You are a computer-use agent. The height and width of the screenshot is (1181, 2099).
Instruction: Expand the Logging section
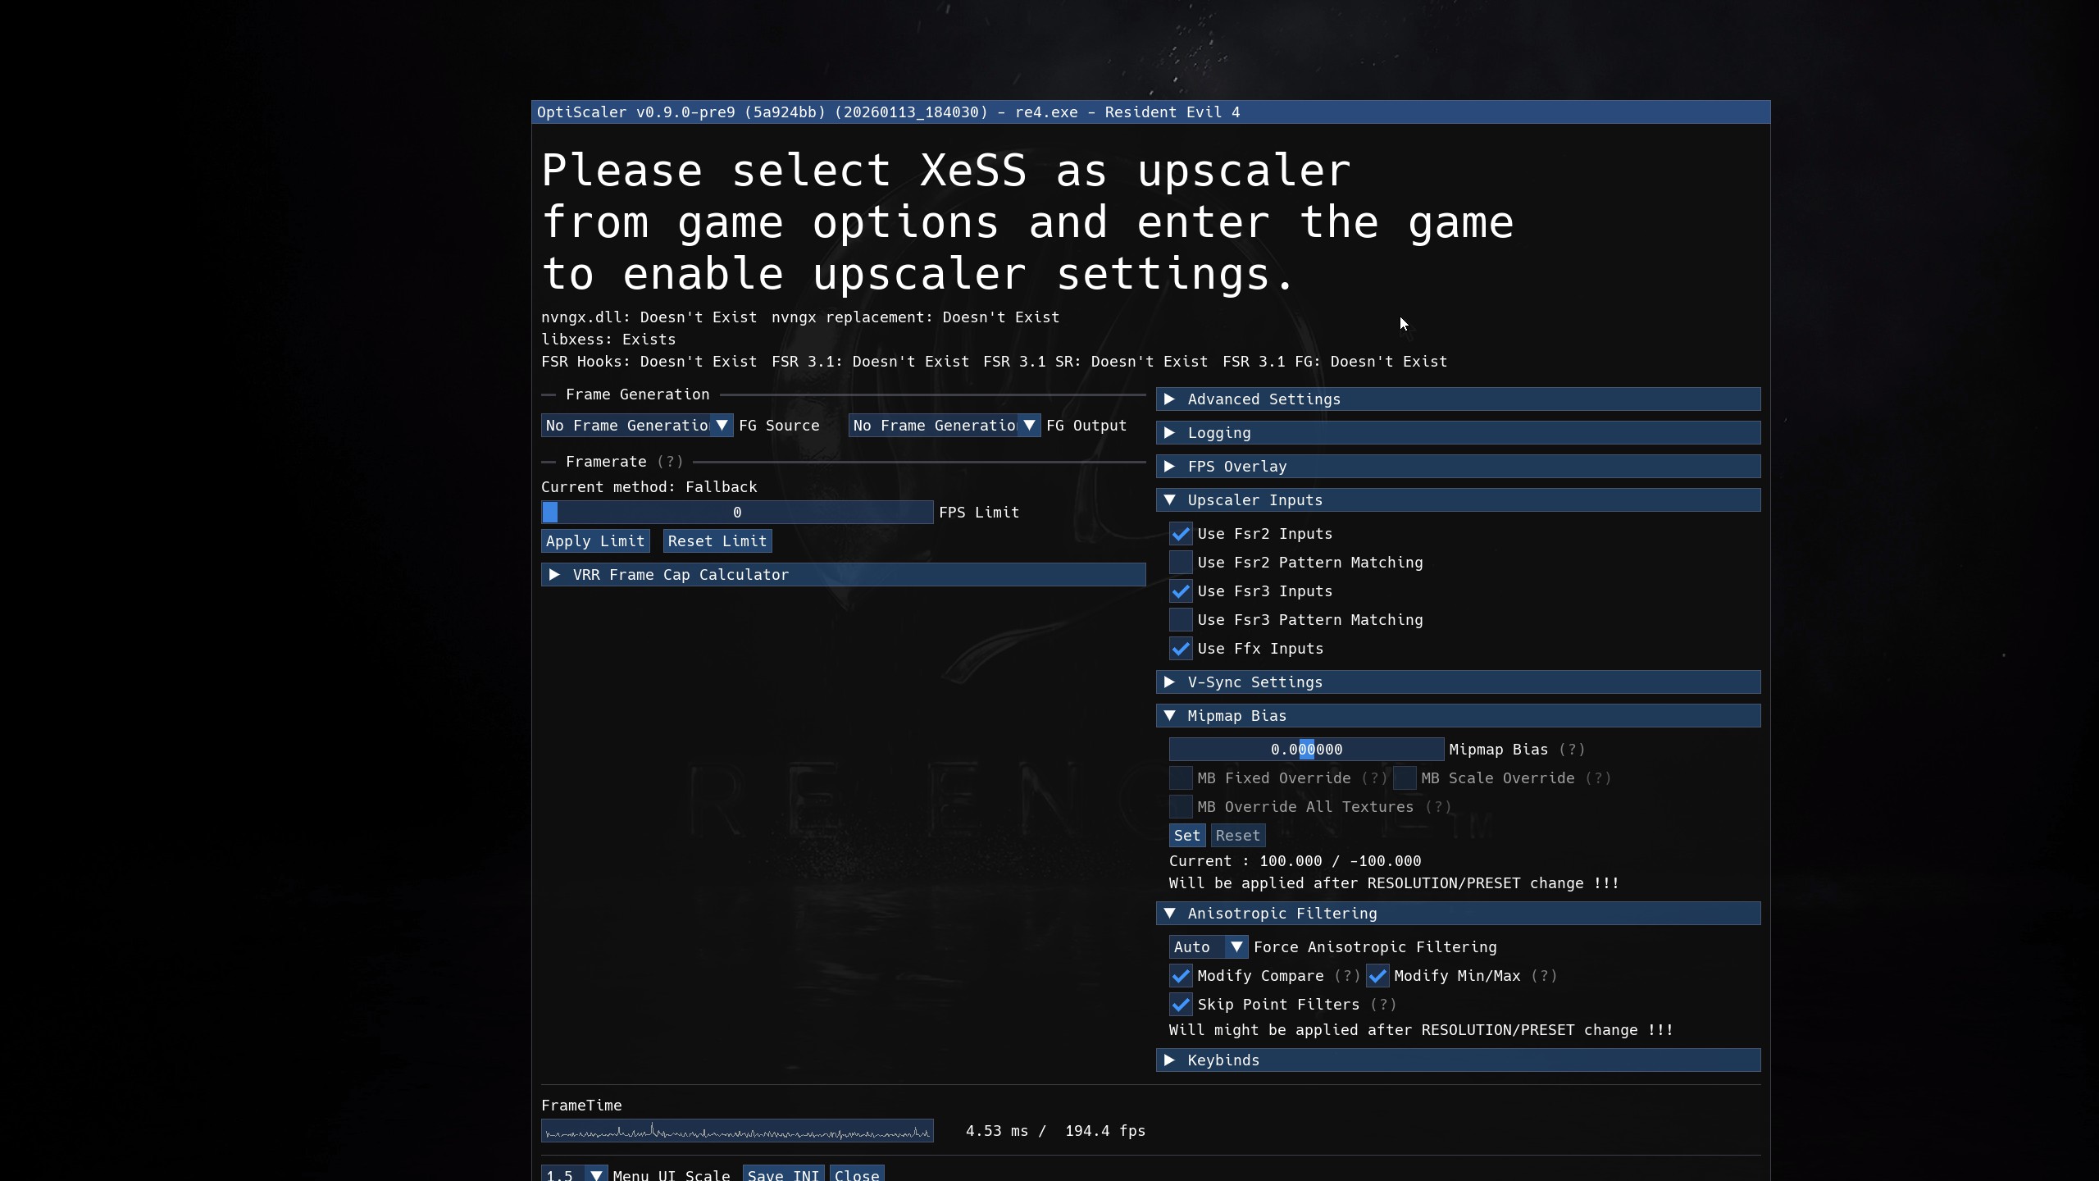[x=1458, y=433]
